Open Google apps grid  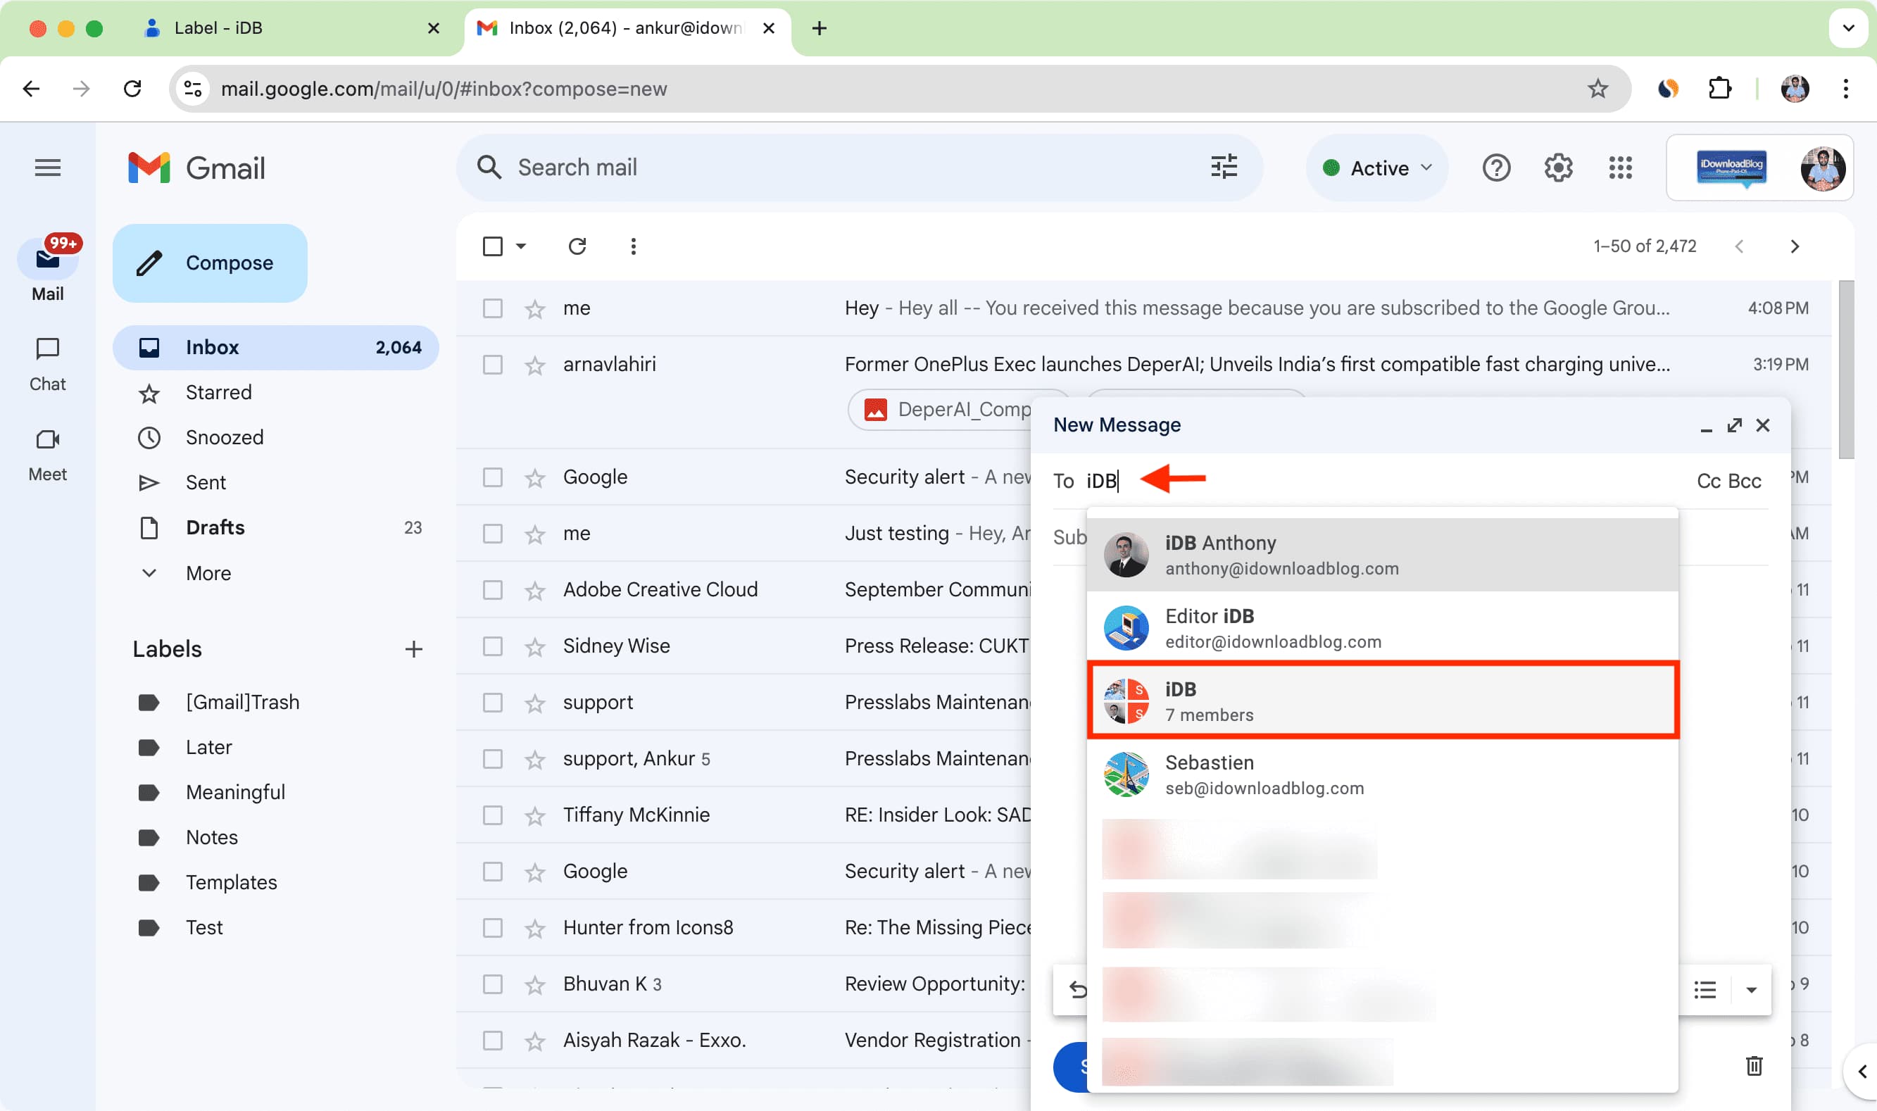point(1620,168)
